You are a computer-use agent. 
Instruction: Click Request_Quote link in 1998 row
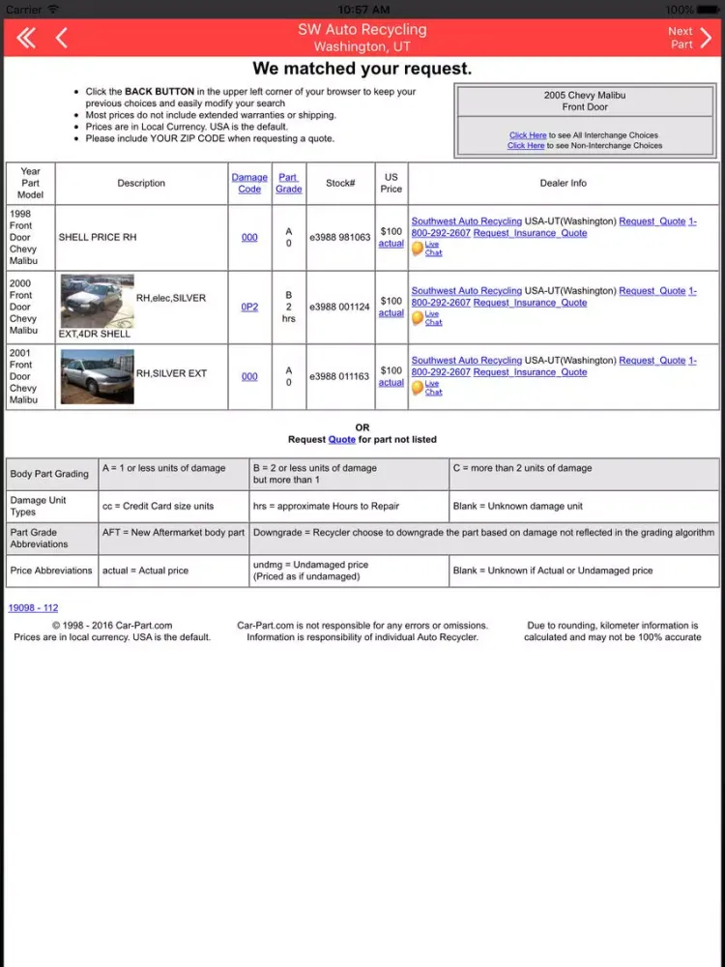click(x=652, y=220)
